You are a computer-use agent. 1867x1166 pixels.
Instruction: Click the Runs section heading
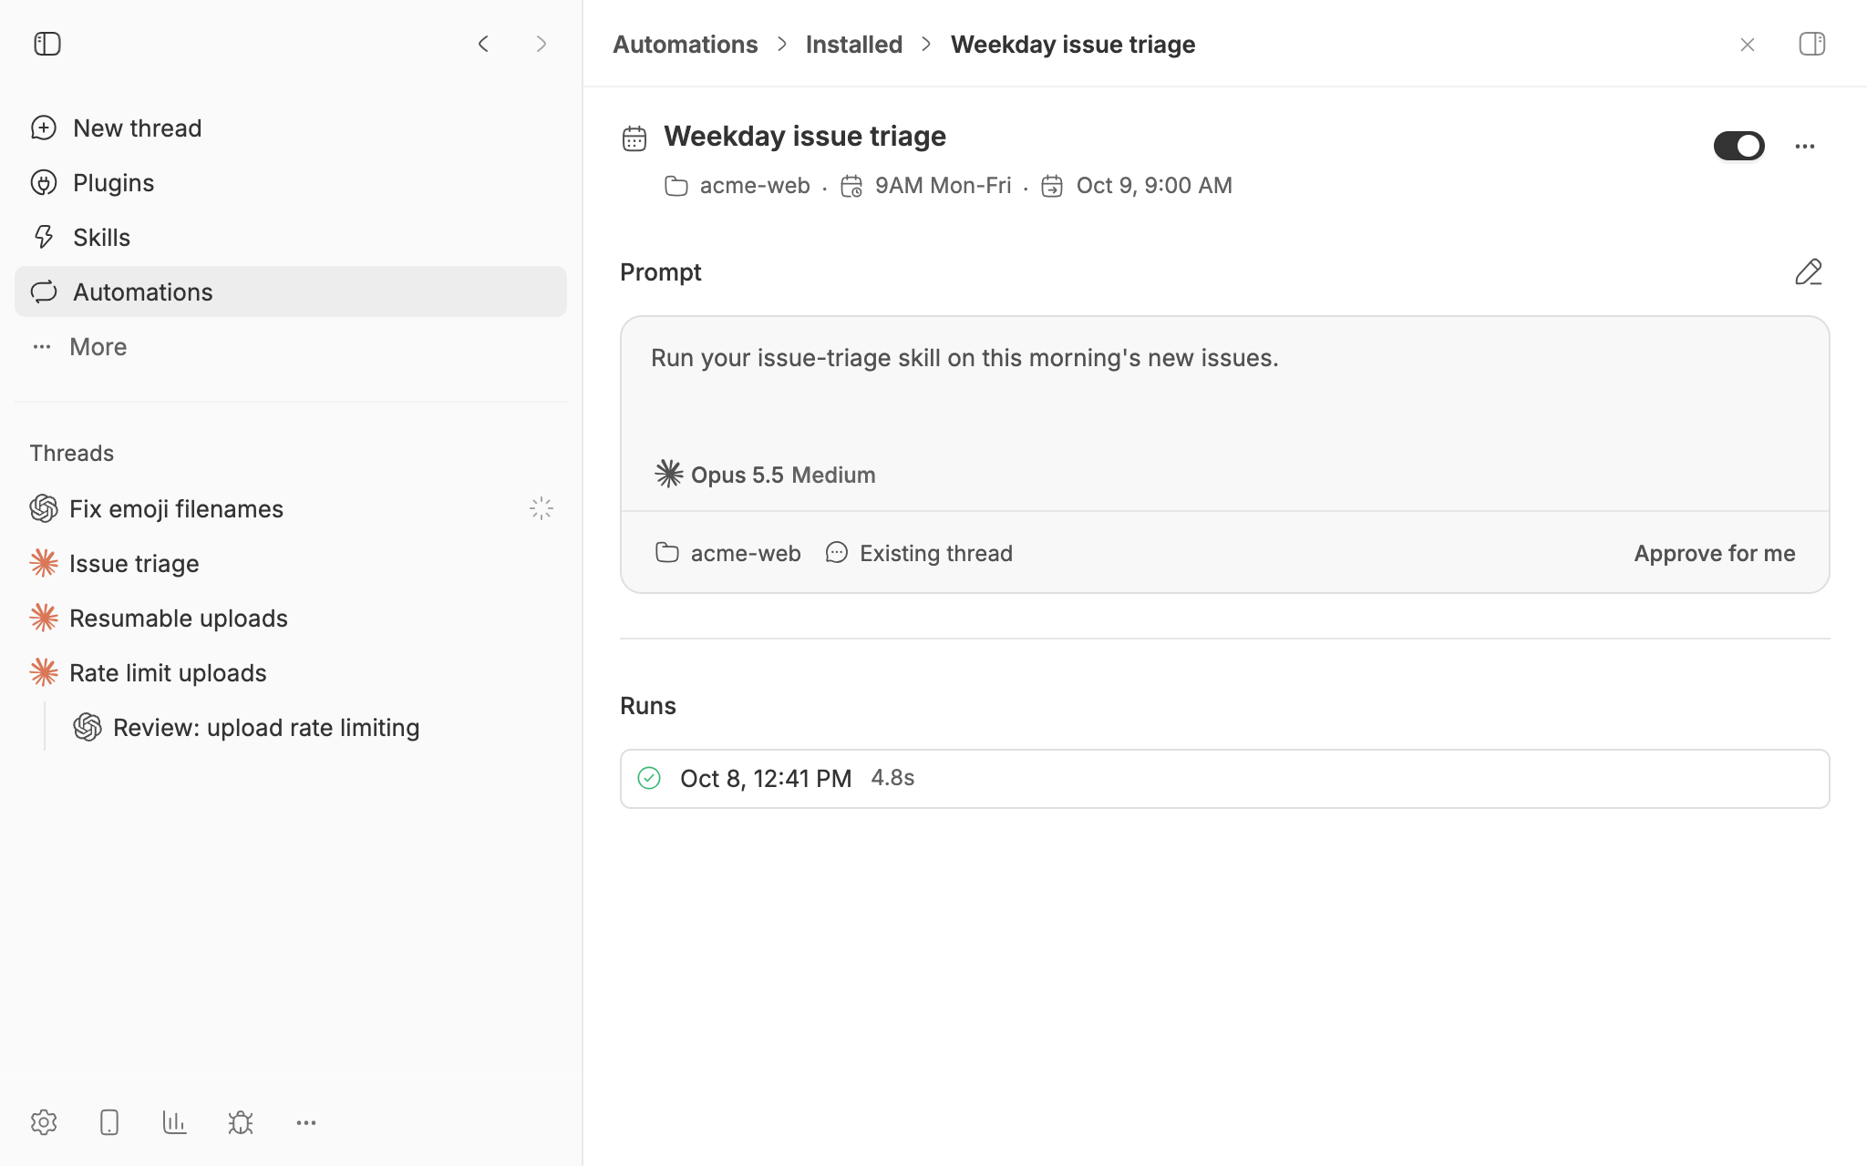point(648,706)
